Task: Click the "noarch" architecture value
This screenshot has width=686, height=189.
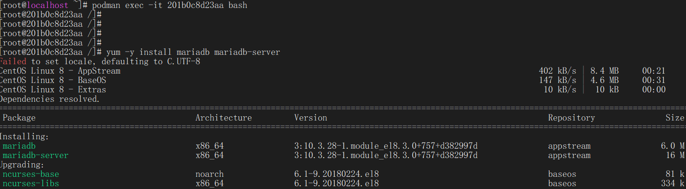Action: click(x=210, y=174)
